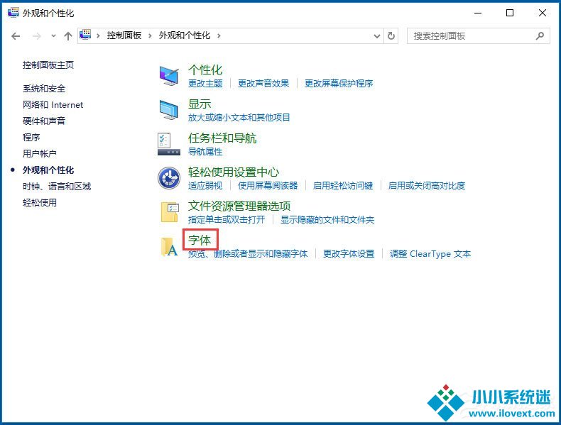
Task: Click 预览、删除或者显示和隐藏字体 link
Action: [248, 254]
